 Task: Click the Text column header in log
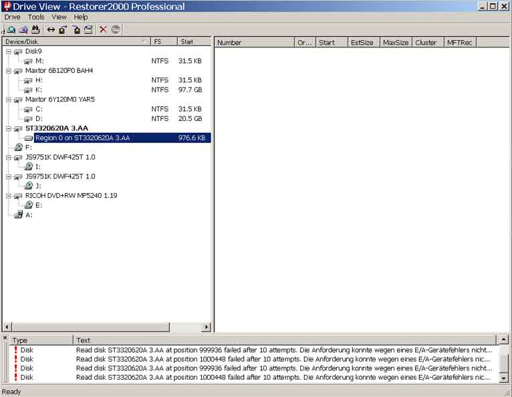285,340
